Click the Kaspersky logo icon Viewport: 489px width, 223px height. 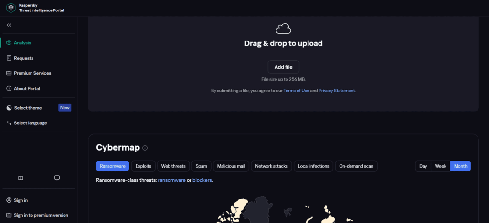pyautogui.click(x=10, y=8)
